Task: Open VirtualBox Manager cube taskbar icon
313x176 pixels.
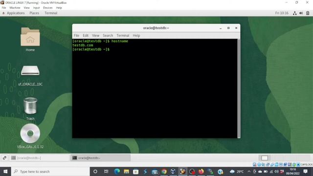Action: 173,172
